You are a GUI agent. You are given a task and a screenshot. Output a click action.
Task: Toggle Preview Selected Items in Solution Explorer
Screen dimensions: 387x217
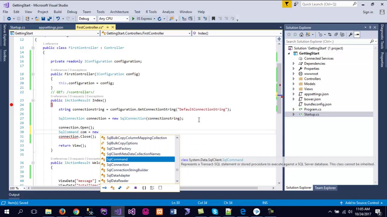(x=357, y=35)
